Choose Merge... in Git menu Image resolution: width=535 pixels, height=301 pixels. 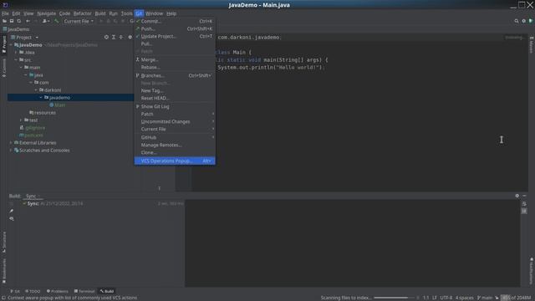175,59
